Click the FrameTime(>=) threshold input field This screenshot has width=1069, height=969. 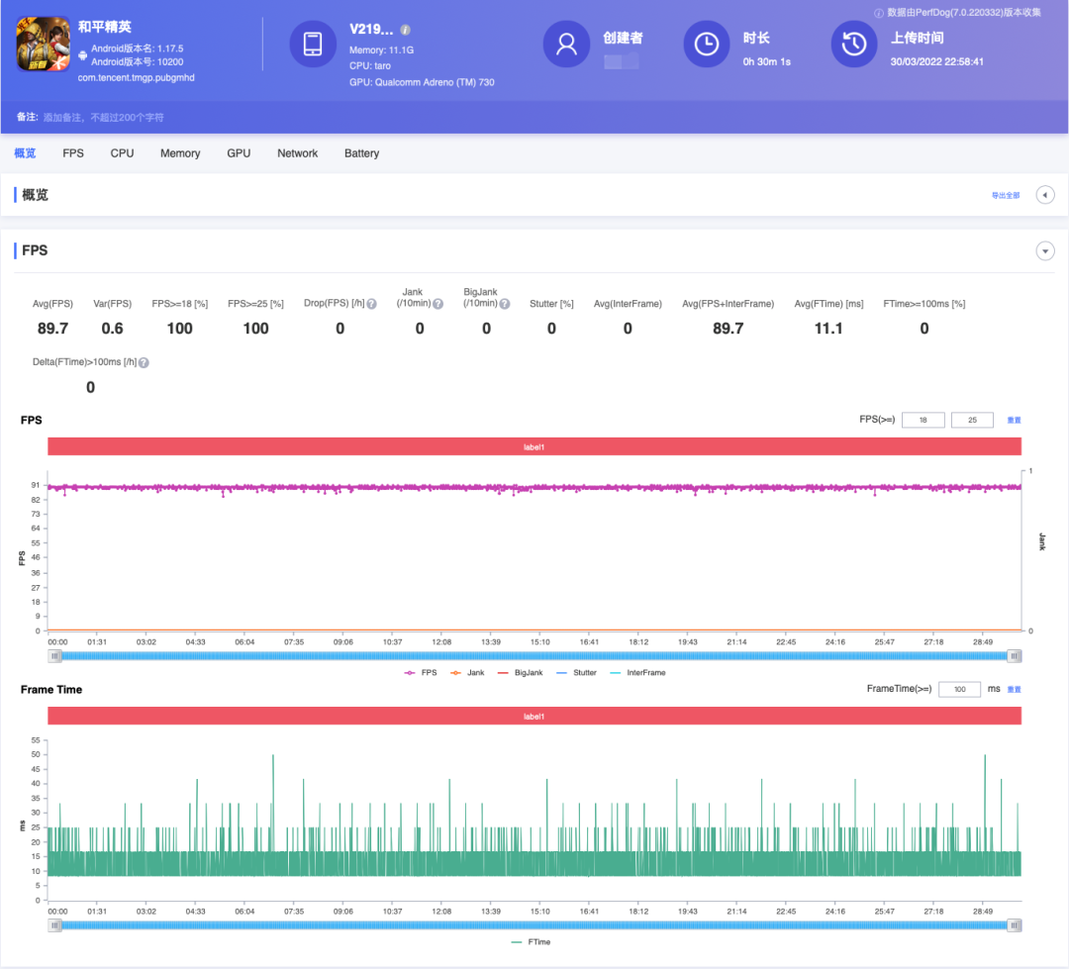pos(959,689)
